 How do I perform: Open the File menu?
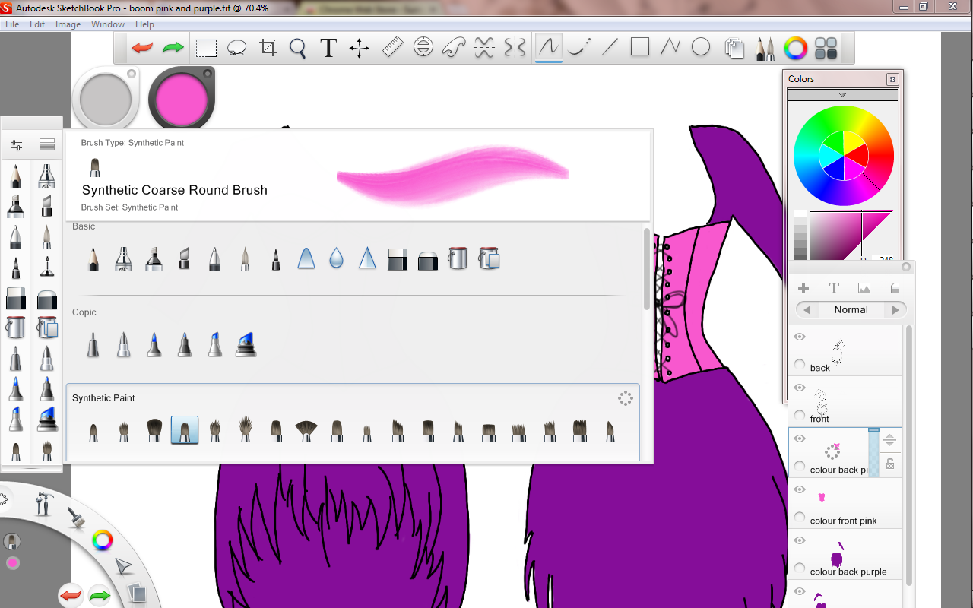pyautogui.click(x=12, y=24)
